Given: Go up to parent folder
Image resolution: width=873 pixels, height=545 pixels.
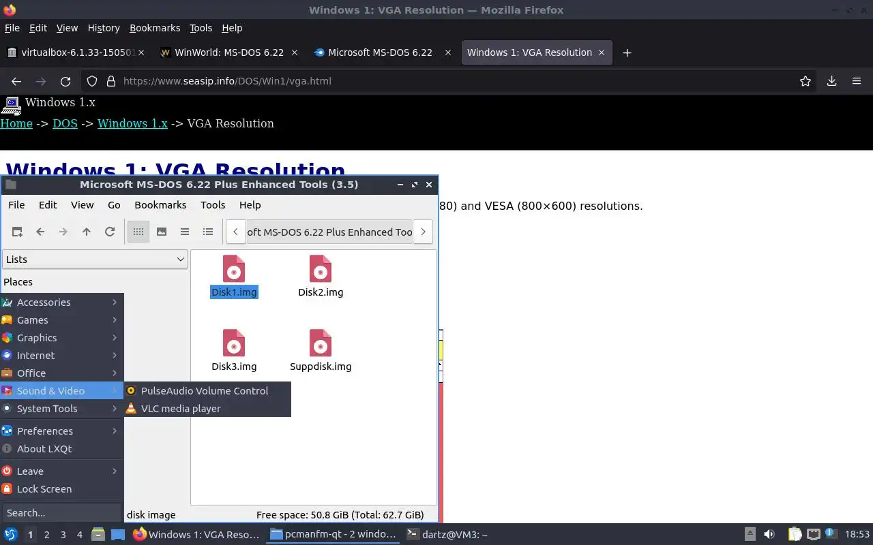Looking at the screenshot, I should pos(87,232).
